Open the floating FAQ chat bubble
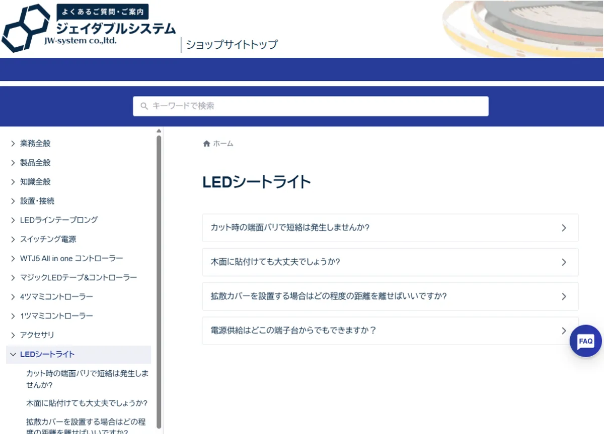The height and width of the screenshot is (434, 604). tap(585, 341)
